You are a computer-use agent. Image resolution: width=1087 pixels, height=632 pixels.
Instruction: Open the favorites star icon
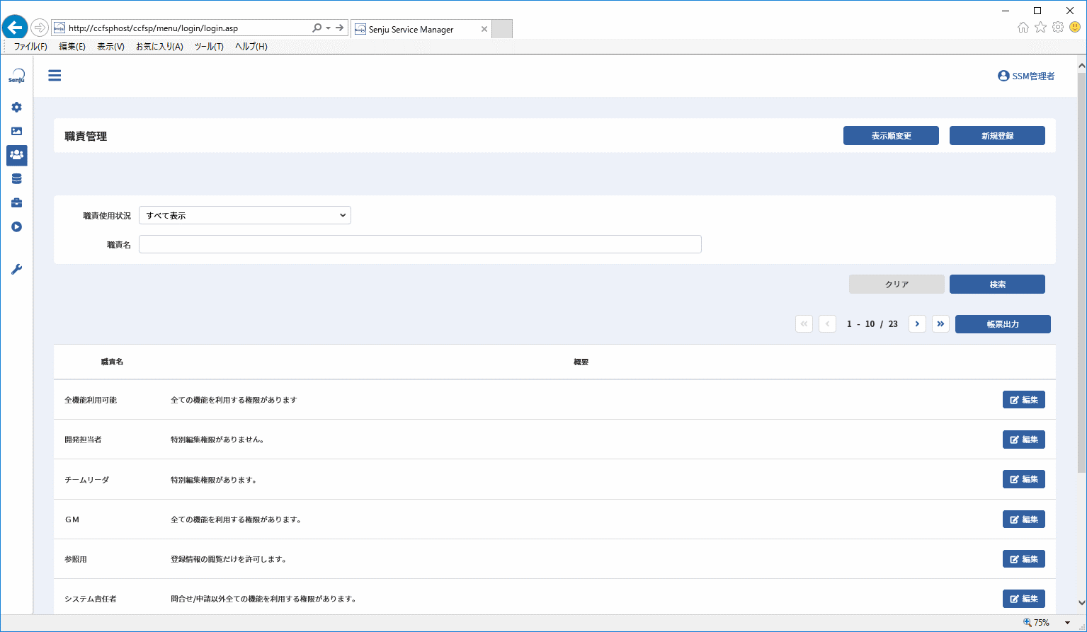[x=1040, y=28]
